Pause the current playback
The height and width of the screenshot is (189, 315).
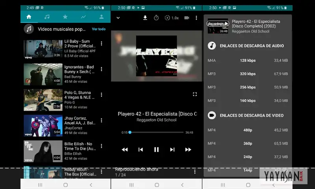(x=156, y=150)
